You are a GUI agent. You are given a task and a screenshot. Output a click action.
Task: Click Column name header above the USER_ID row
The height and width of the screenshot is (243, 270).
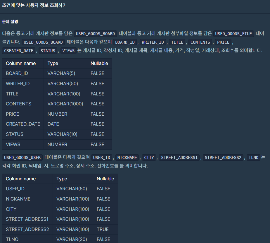(x=27, y=179)
